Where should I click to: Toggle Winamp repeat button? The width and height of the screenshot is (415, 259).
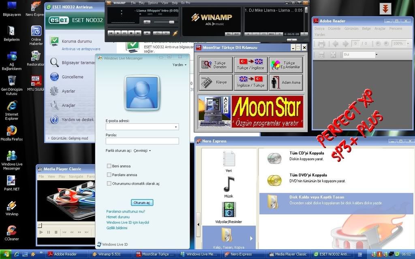[166, 33]
